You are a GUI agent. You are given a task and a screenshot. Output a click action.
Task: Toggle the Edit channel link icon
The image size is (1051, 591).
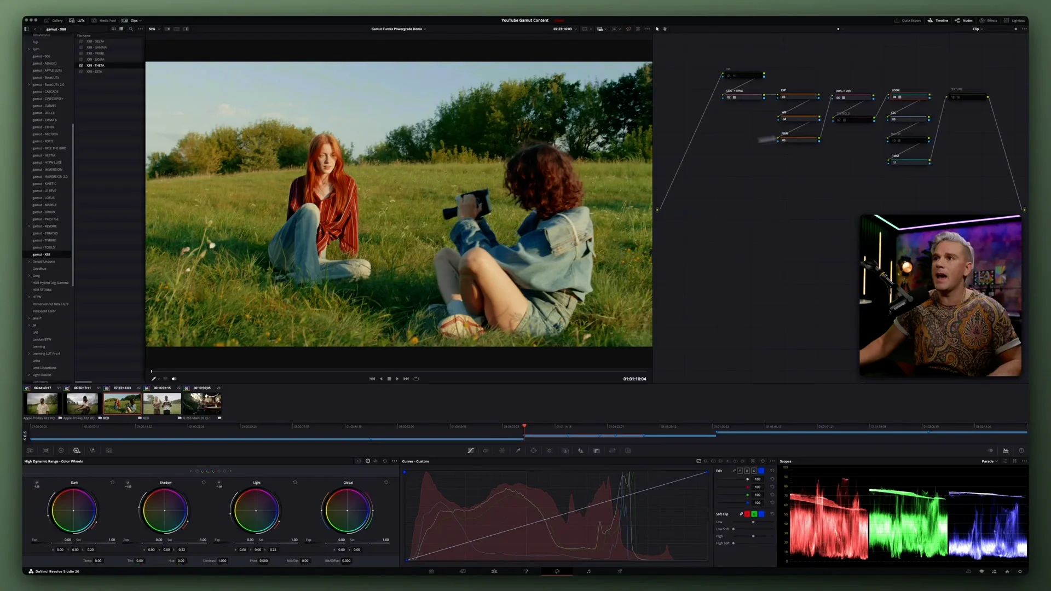(734, 471)
